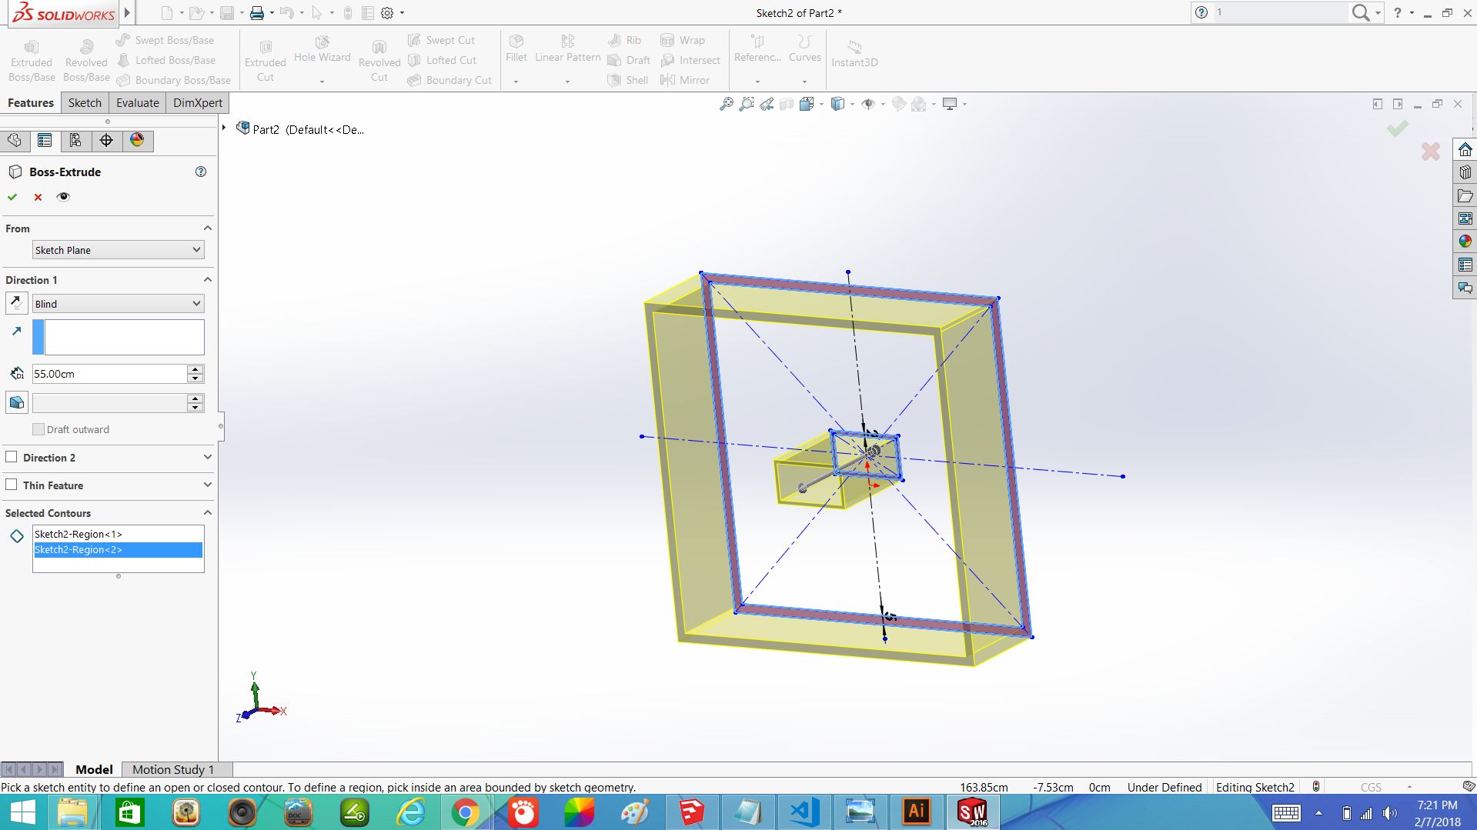
Task: Expand the Part2 flyout feature tree arrow
Action: [x=224, y=128]
